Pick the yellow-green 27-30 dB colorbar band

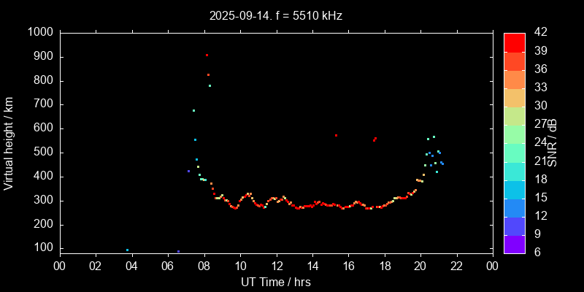point(514,115)
